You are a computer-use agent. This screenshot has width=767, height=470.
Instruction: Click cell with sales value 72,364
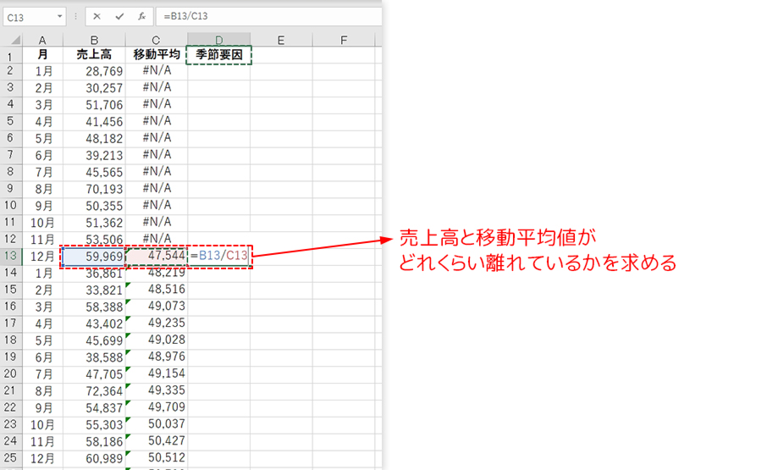click(94, 390)
